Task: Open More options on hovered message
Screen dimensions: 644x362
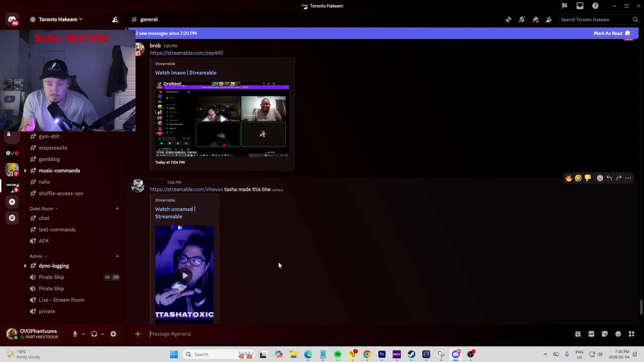Action: click(628, 178)
